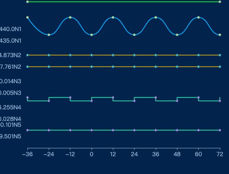Click the blue wave peak point at x=12

(113, 17)
